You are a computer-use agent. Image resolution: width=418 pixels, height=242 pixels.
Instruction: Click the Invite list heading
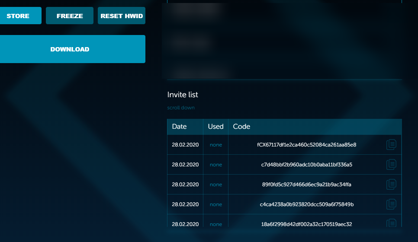[183, 95]
